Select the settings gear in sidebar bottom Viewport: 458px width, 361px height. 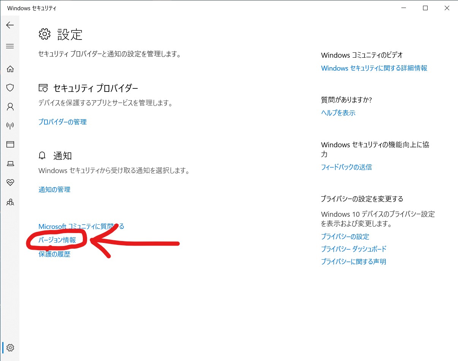pyautogui.click(x=10, y=347)
